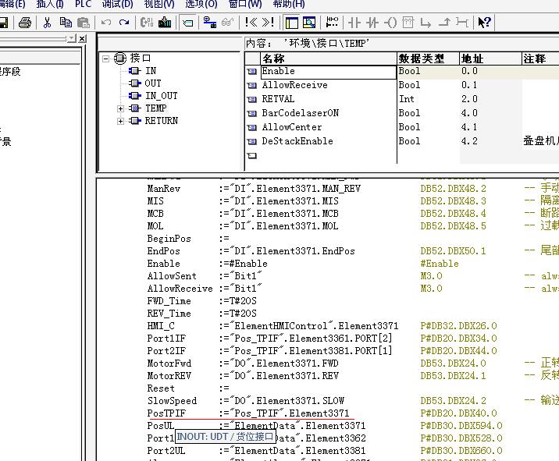The width and height of the screenshot is (559, 461).
Task: Click the Cut scissors icon
Action: 48,23
